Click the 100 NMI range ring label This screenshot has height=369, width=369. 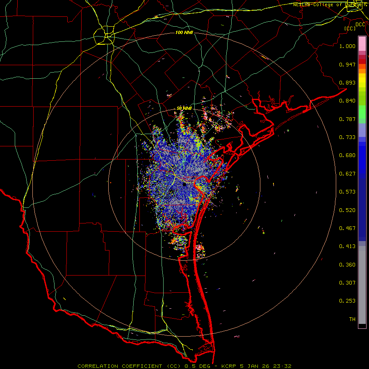click(184, 32)
